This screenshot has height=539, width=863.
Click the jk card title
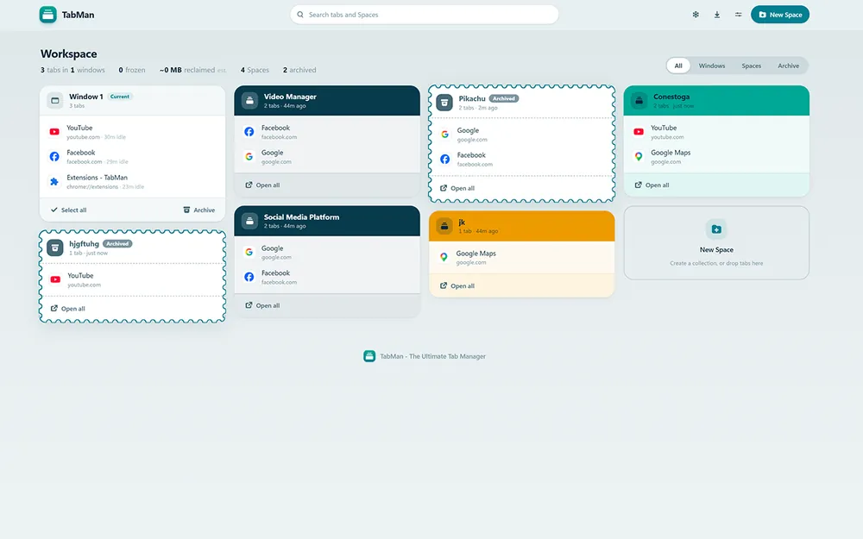(462, 222)
